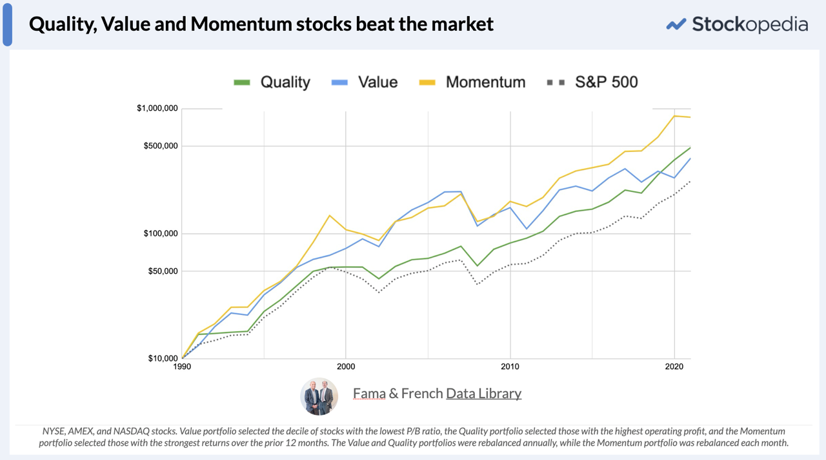Click the chart title heading
826x460 pixels.
(x=261, y=24)
